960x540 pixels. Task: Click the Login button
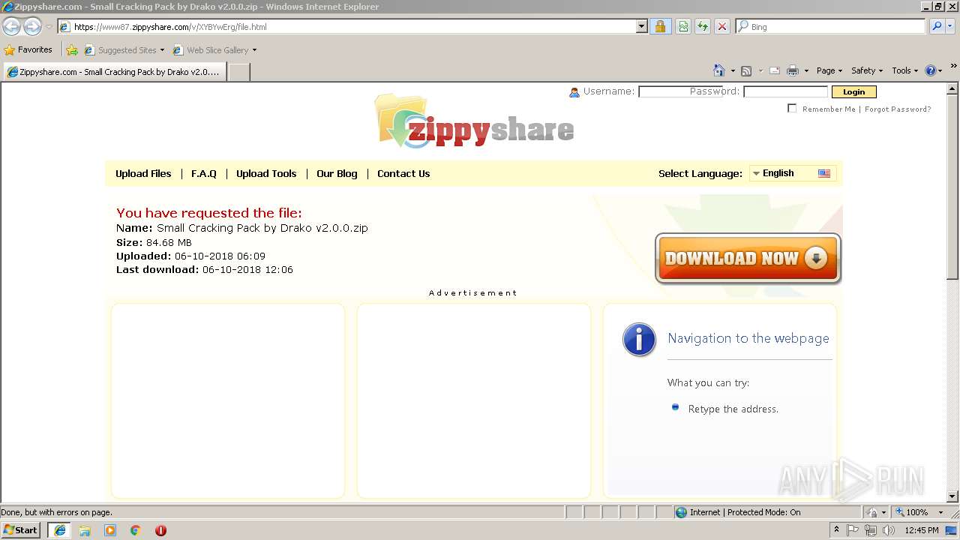point(853,91)
